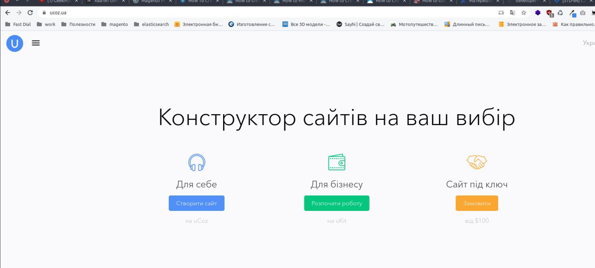Screen dimensions: 595x268
Task: Open the Электронная би... bookmark
Action: point(198,24)
